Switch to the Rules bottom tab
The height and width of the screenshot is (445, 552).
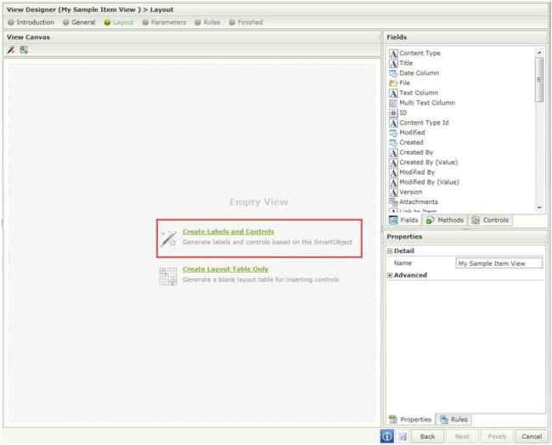(454, 420)
